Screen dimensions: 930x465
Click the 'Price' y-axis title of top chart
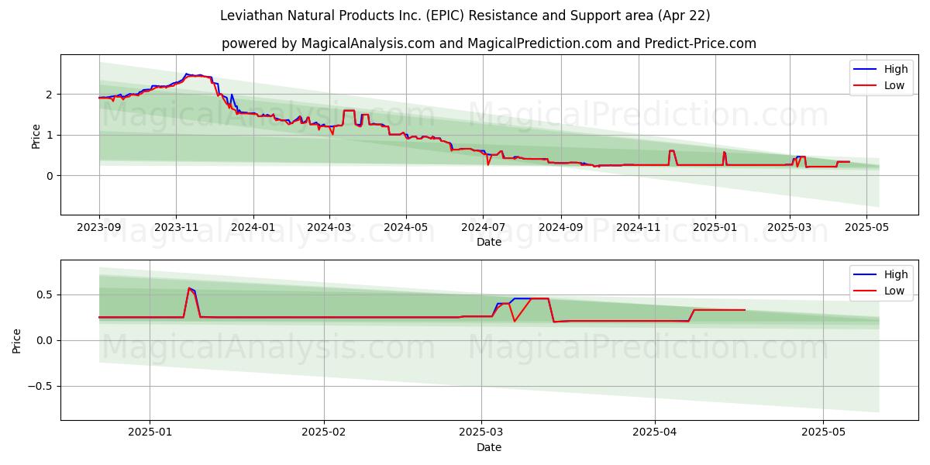click(x=36, y=136)
